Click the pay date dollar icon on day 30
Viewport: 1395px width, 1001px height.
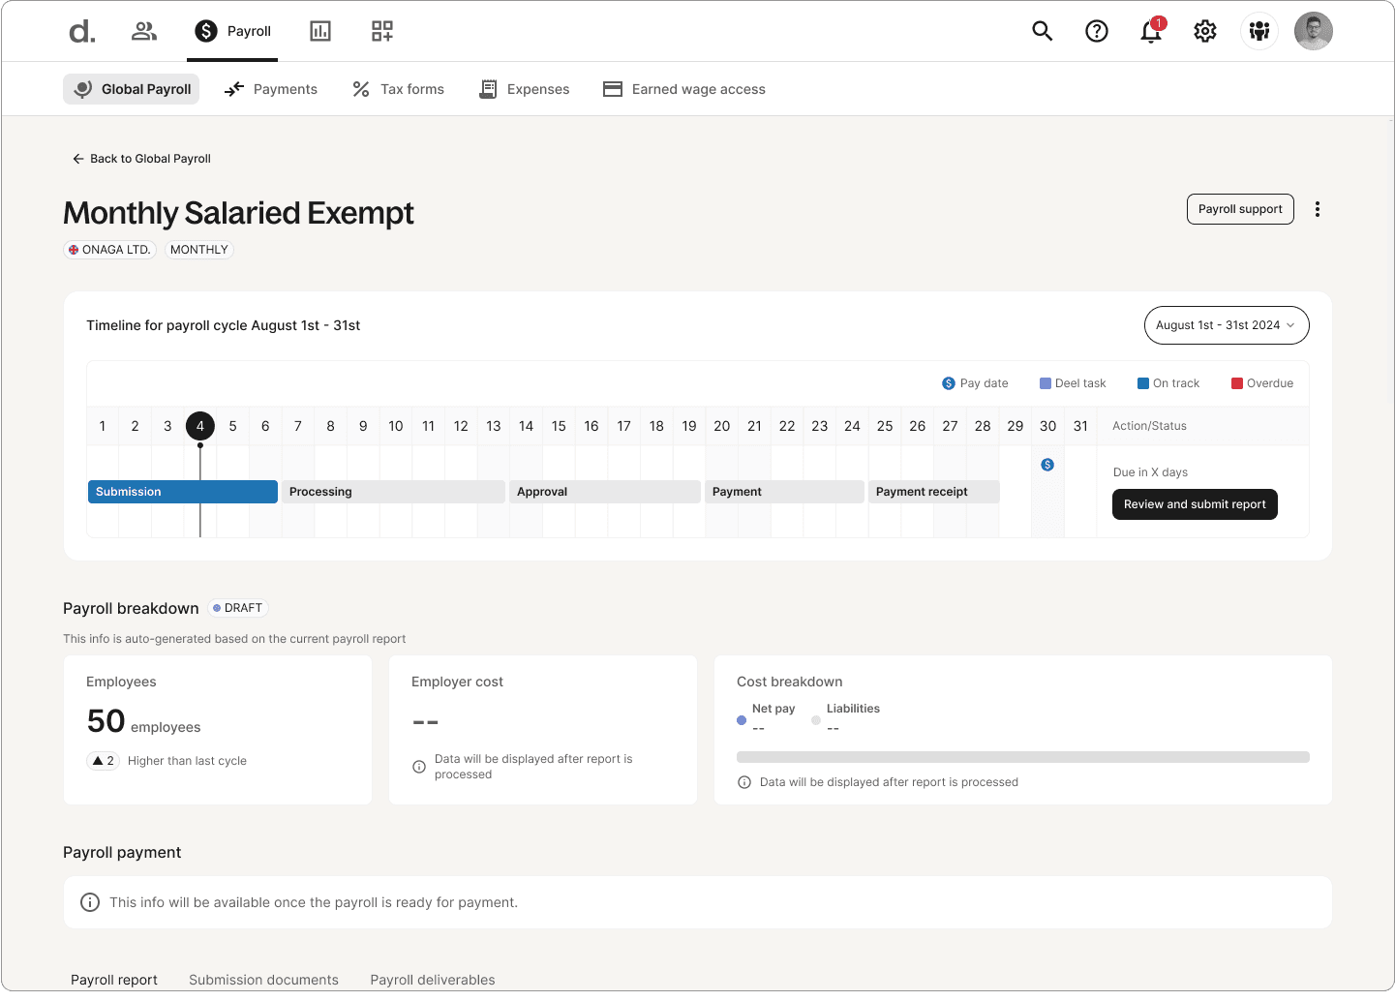(1047, 464)
